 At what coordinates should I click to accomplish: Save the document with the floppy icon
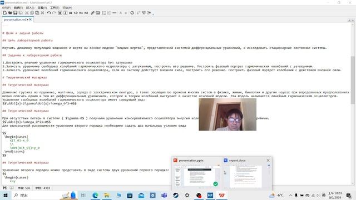point(15,13)
